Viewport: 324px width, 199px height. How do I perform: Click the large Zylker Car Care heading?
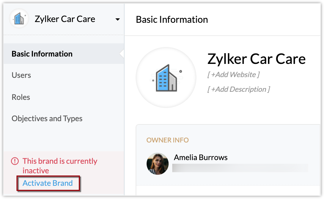point(256,59)
